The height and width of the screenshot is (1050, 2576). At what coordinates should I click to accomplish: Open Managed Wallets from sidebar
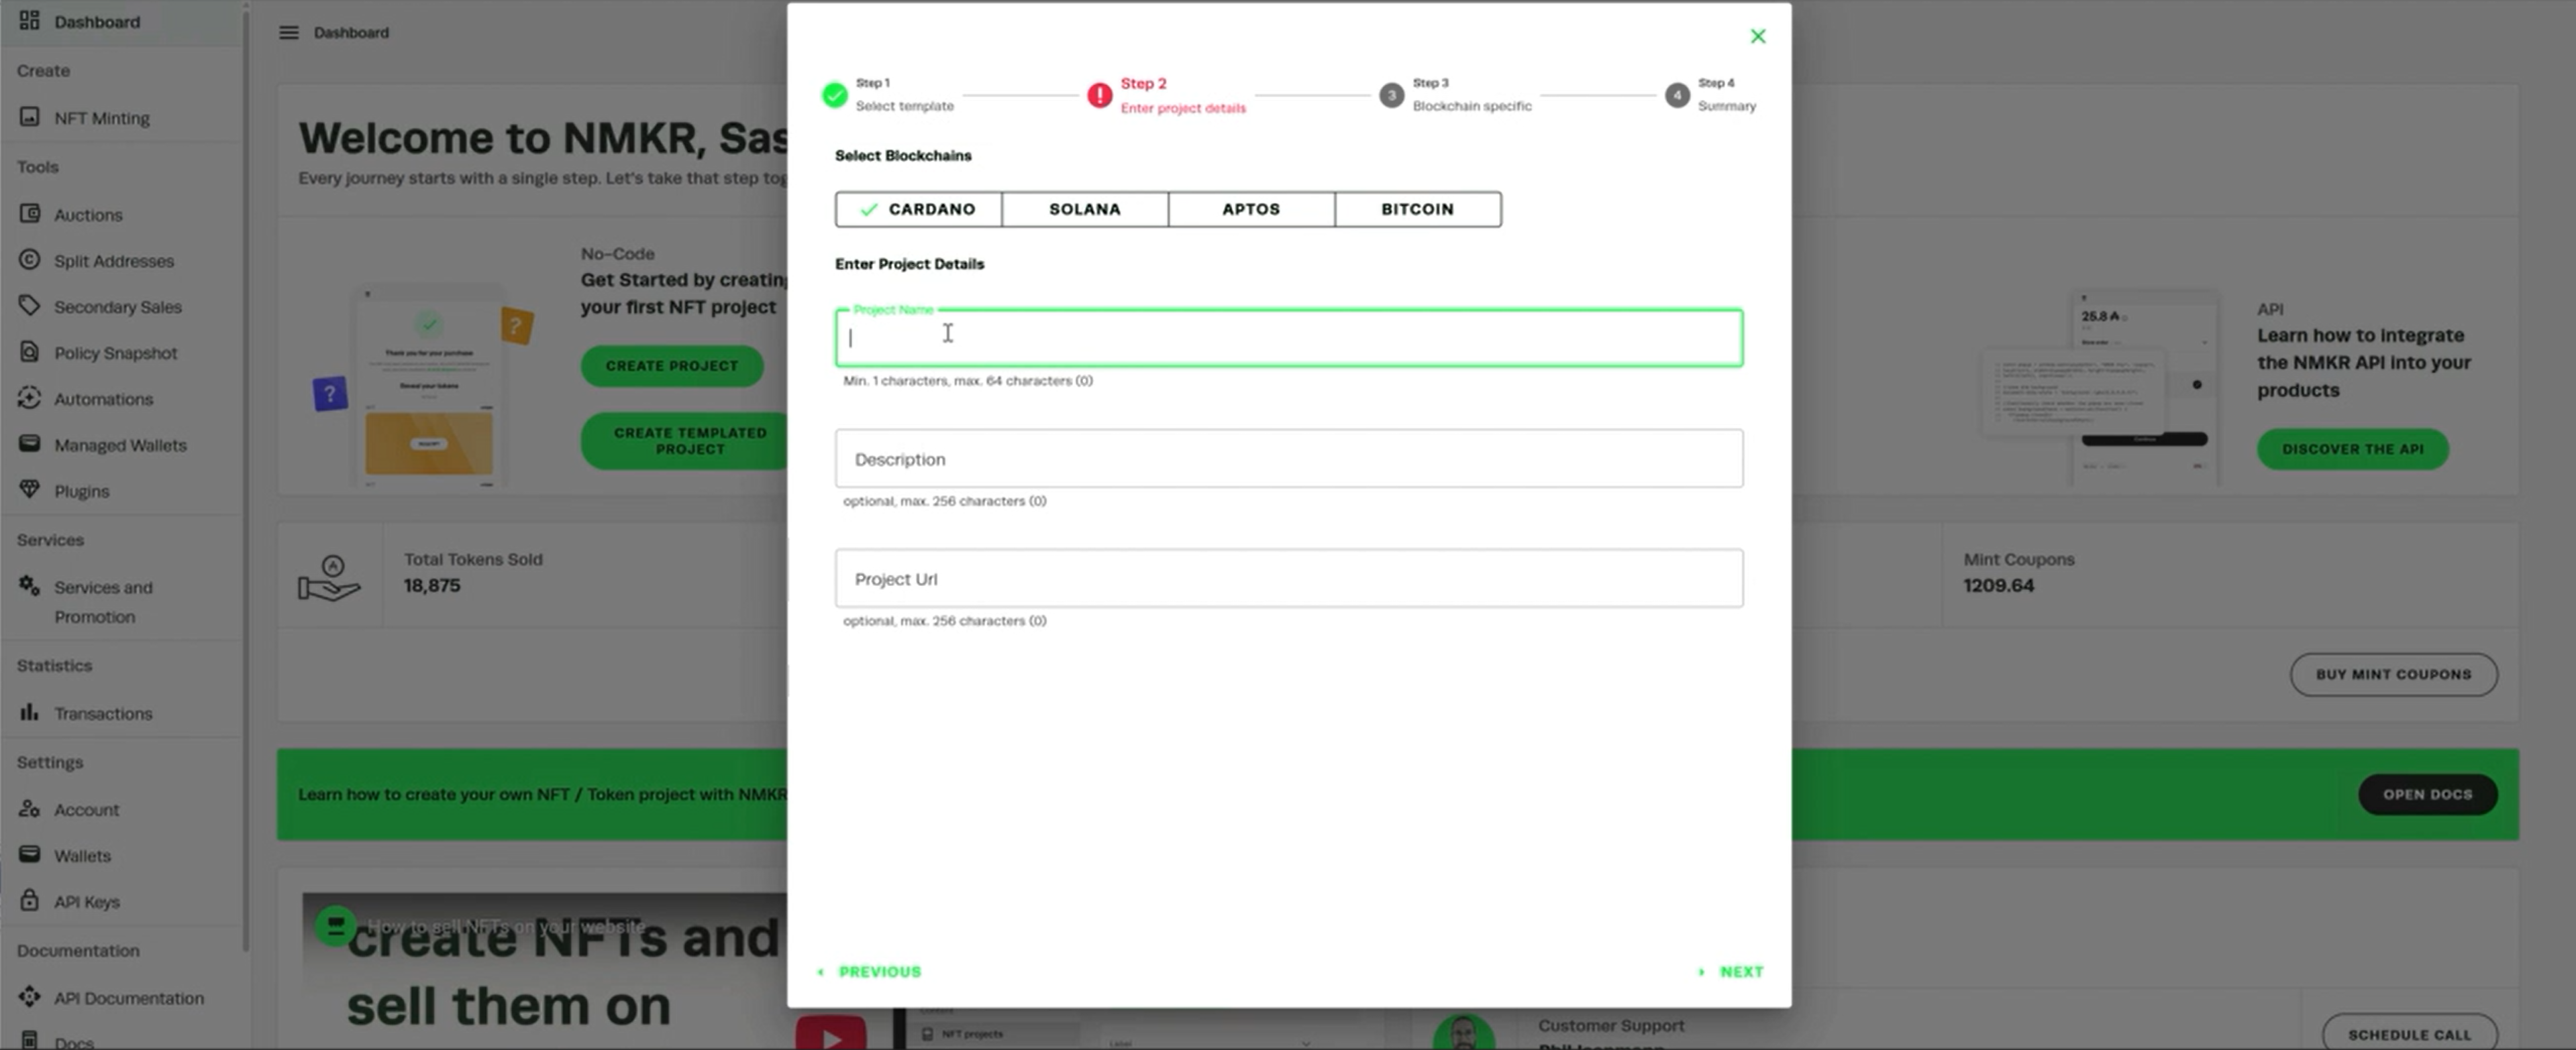click(119, 445)
